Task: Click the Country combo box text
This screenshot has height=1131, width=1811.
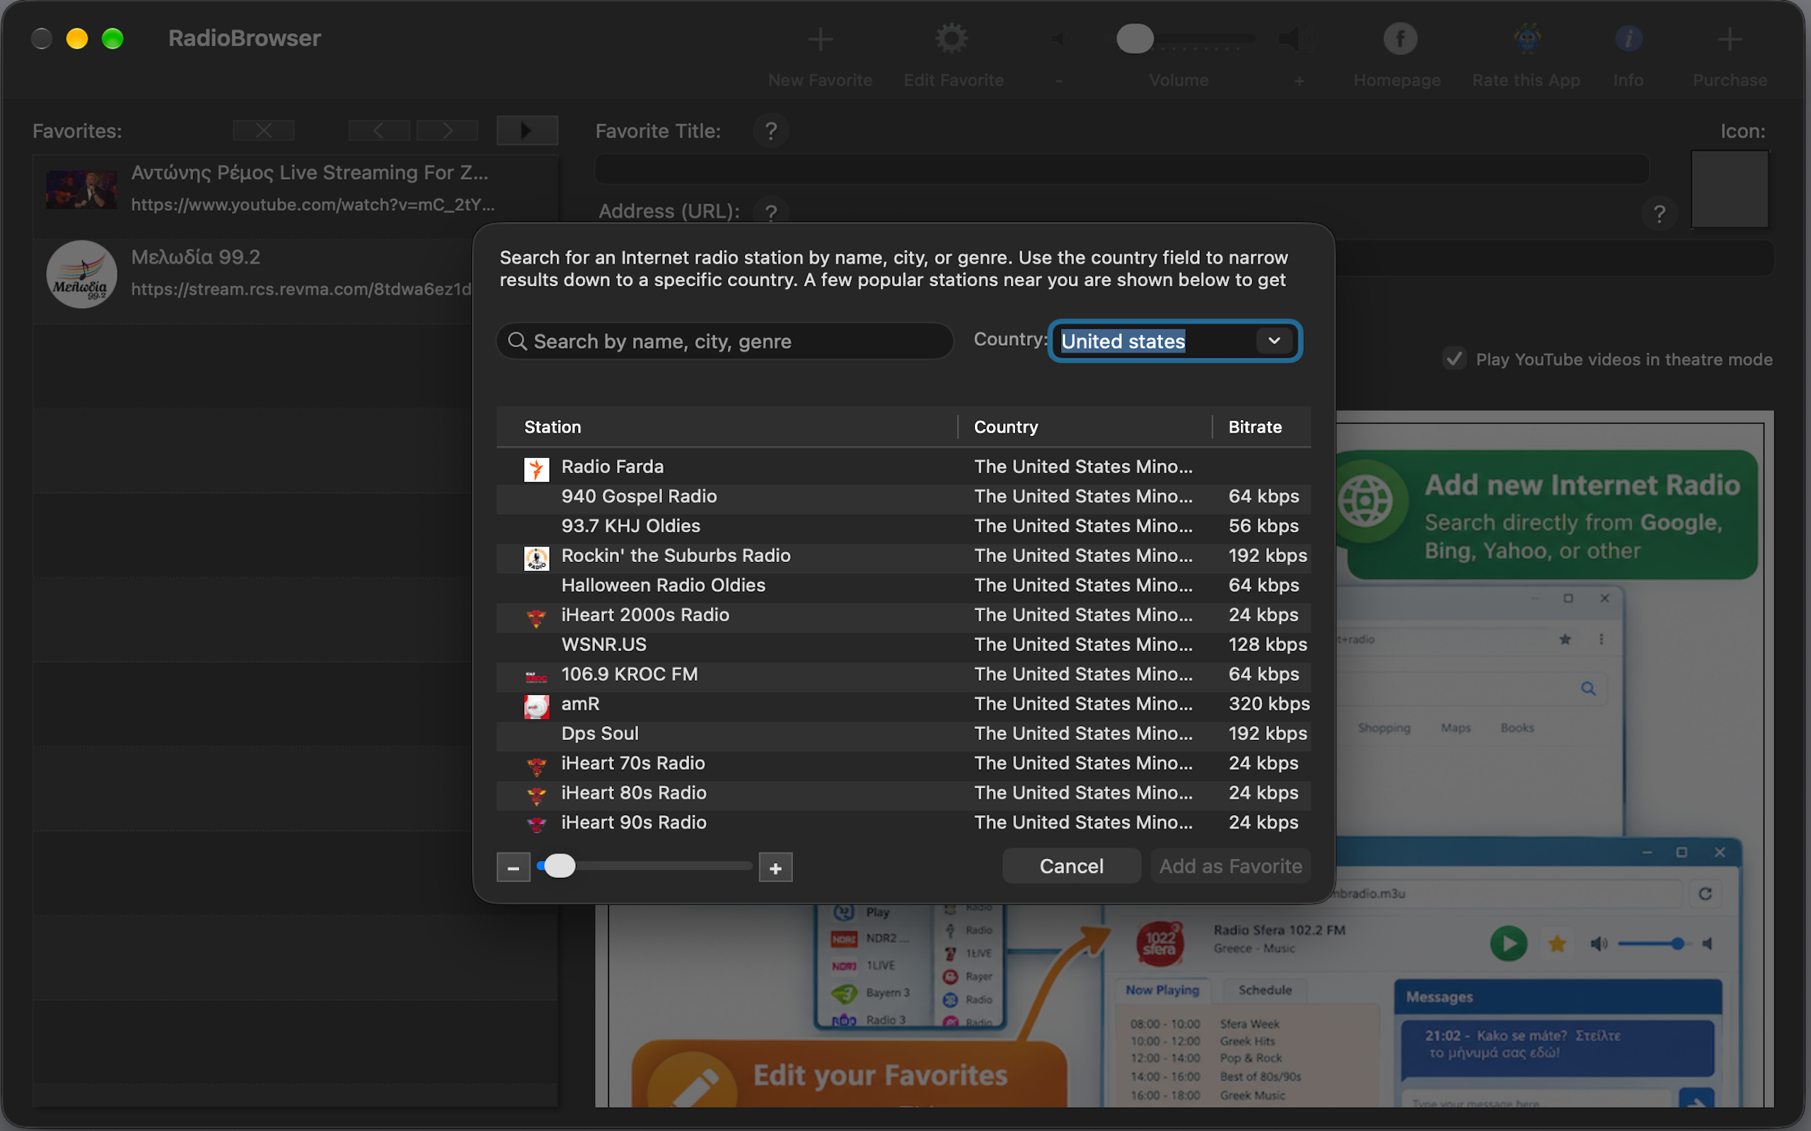Action: [1123, 341]
